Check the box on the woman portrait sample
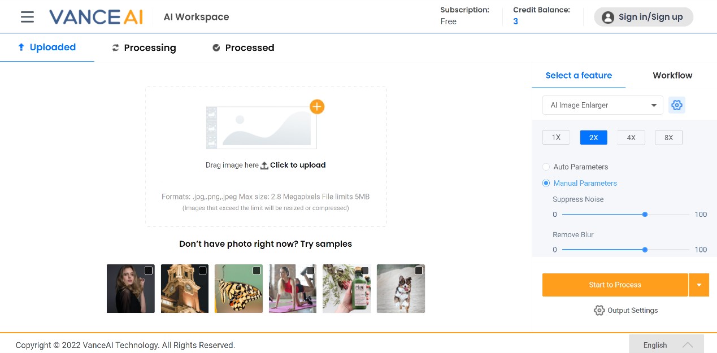 pyautogui.click(x=149, y=271)
